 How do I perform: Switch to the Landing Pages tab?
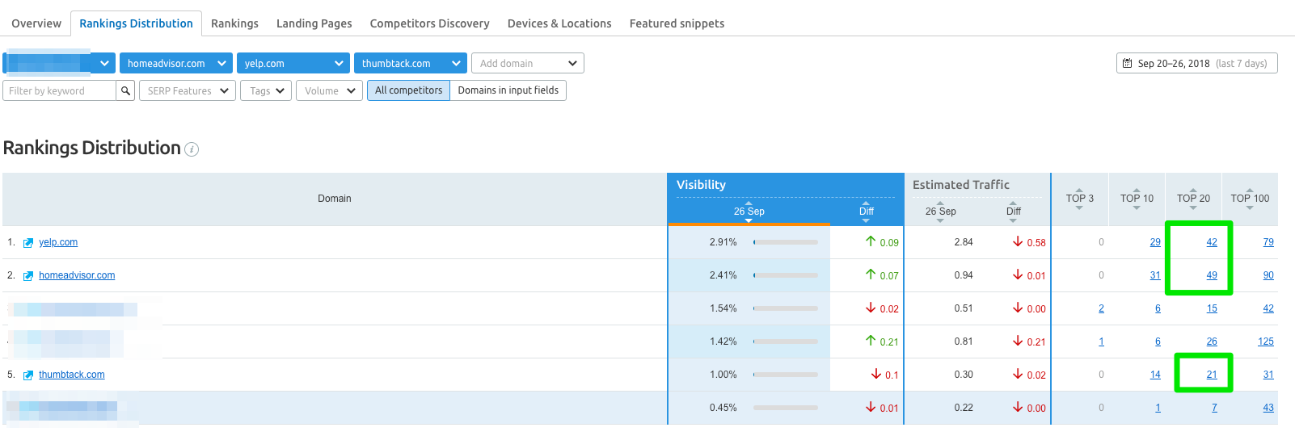tap(314, 23)
